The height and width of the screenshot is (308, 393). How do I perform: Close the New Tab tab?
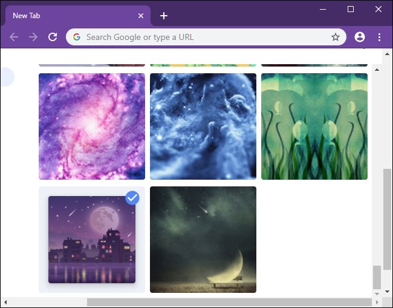click(x=141, y=16)
